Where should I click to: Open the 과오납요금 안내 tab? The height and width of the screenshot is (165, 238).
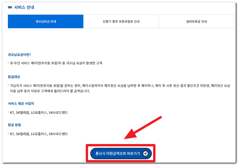[45, 22]
